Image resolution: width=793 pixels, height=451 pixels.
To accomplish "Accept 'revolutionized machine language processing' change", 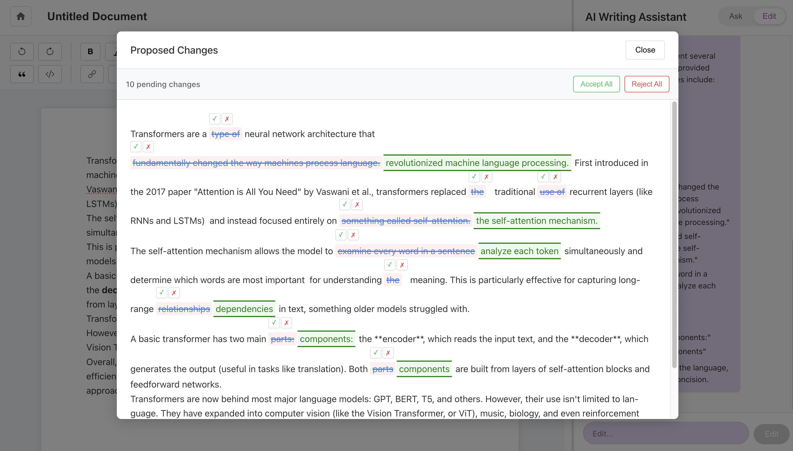I will (136, 147).
